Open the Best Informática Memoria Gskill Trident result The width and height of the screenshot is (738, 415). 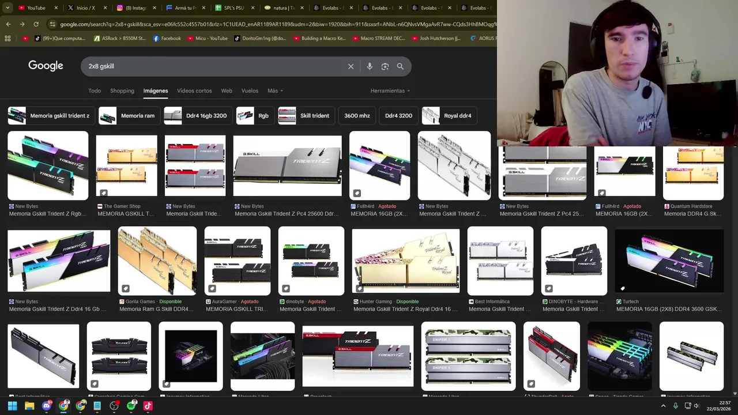(x=500, y=309)
